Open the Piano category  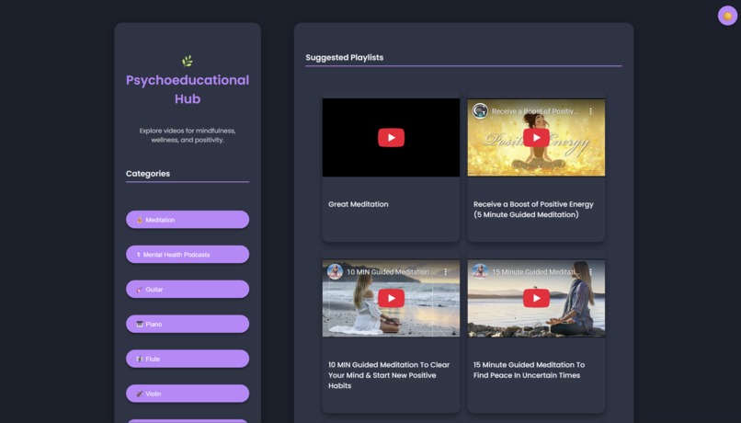click(188, 324)
